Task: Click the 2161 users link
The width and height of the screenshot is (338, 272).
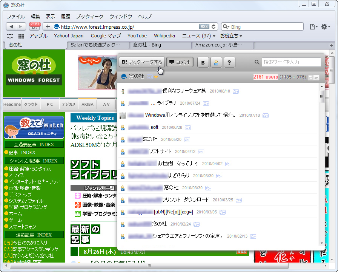Action: tap(265, 77)
